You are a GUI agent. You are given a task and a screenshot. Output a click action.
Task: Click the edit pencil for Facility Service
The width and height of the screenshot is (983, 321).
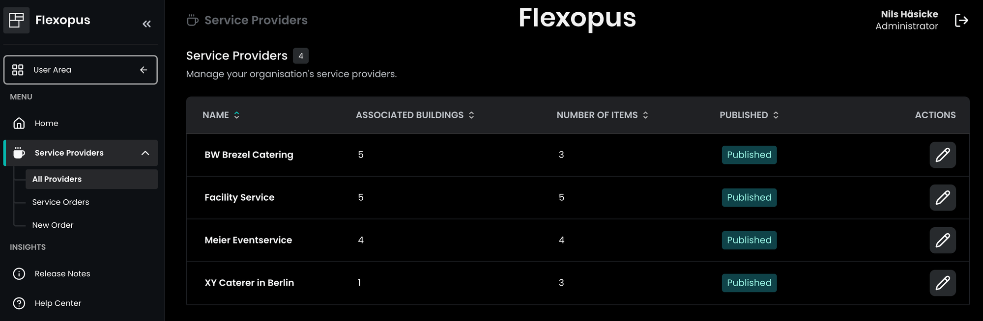tap(942, 198)
